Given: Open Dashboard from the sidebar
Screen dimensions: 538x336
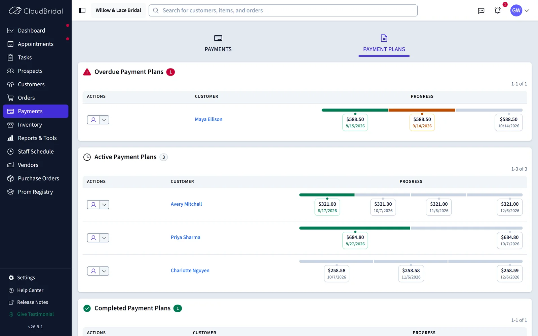Looking at the screenshot, I should (36, 31).
